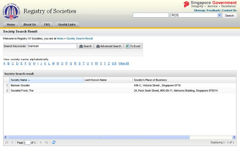Sort by Society Name column header

(x=46, y=80)
